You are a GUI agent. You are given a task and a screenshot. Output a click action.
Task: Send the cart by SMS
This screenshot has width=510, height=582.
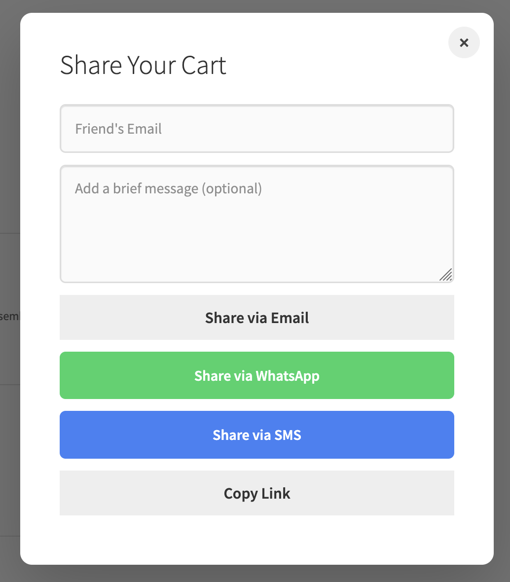256,435
